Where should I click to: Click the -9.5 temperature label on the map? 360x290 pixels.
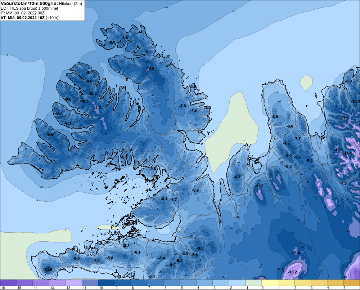pyautogui.click(x=309, y=160)
